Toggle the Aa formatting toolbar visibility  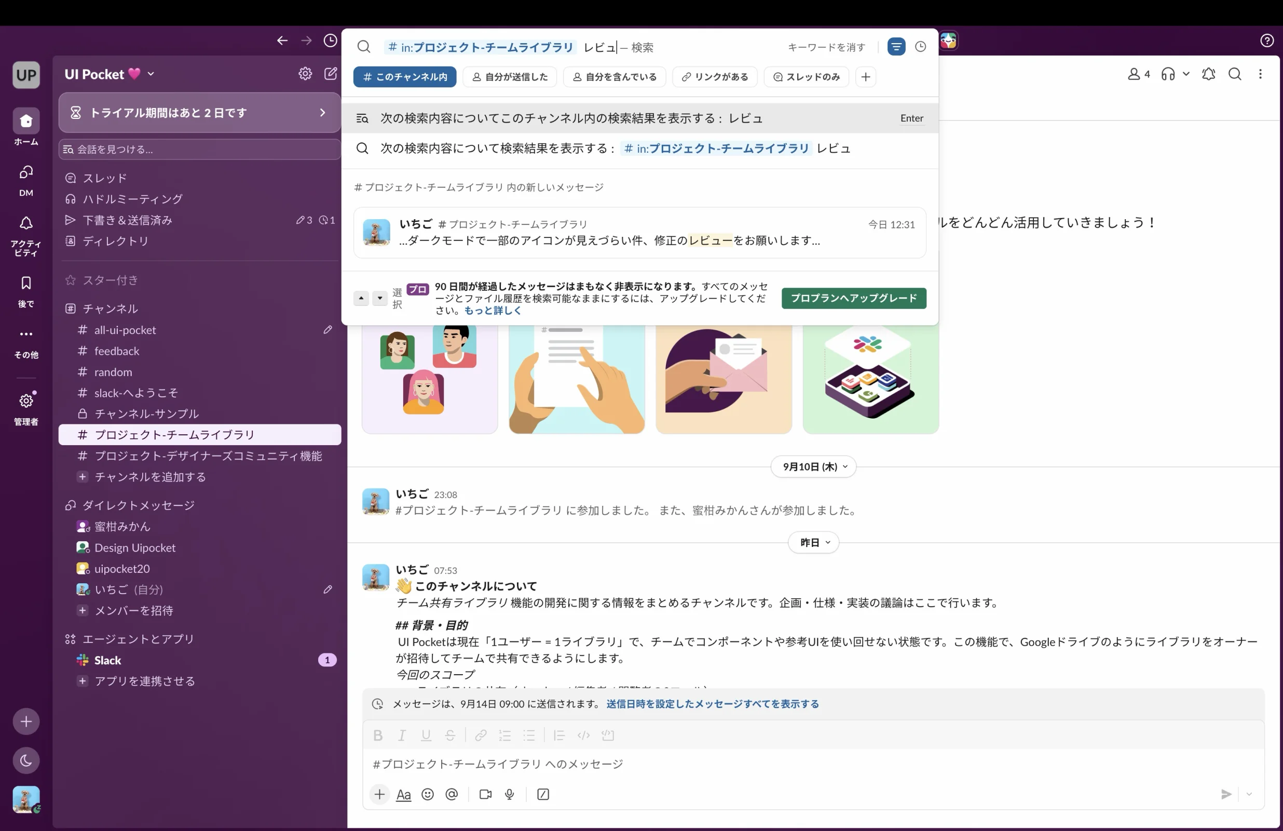(x=403, y=794)
